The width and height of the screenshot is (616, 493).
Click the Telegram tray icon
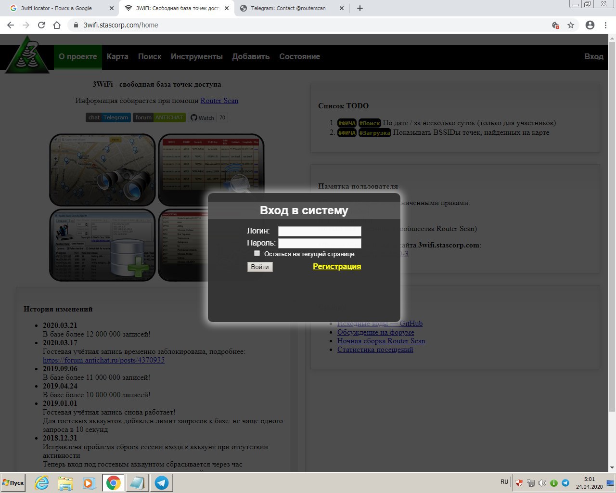pyautogui.click(x=565, y=482)
